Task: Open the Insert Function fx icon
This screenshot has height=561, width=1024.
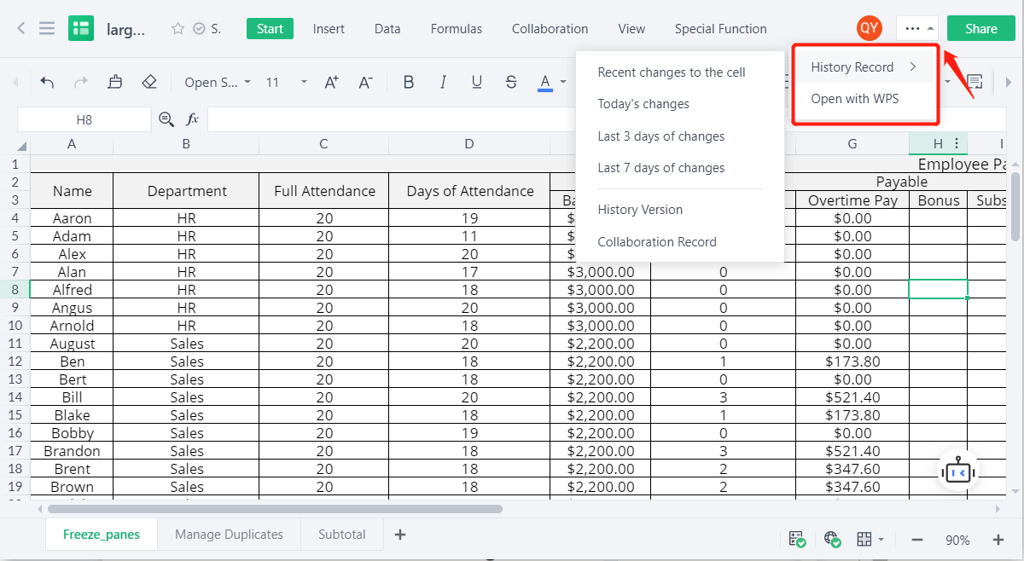Action: click(193, 119)
